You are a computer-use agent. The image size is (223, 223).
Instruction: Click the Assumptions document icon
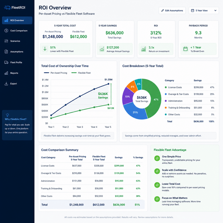coord(6,51)
